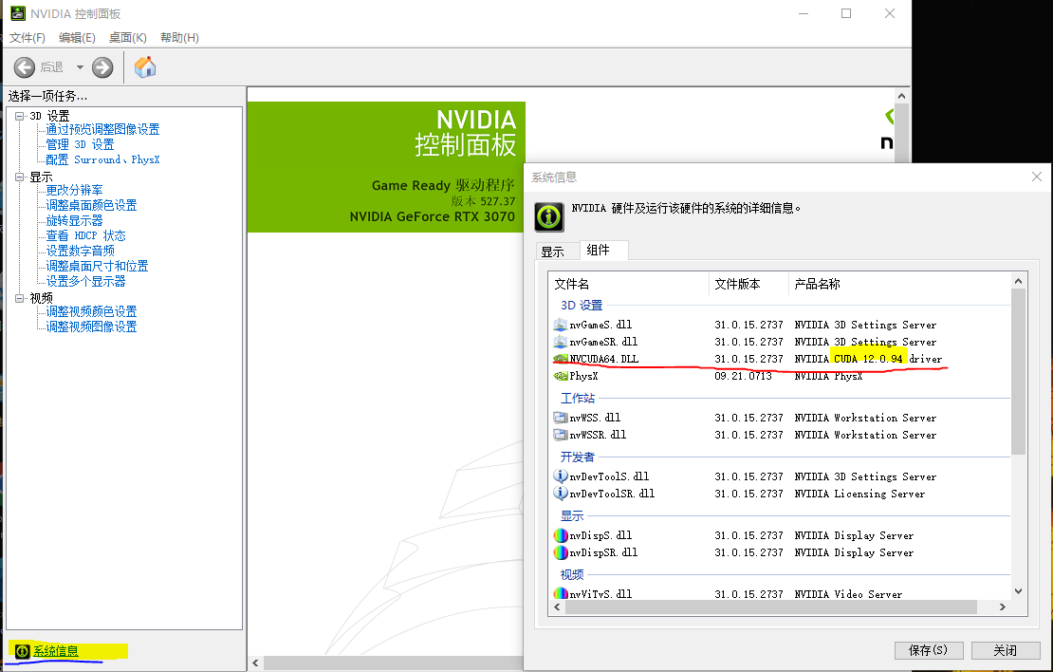Open the 文件(F) menu
Screen dimensions: 1053x672
(27, 38)
